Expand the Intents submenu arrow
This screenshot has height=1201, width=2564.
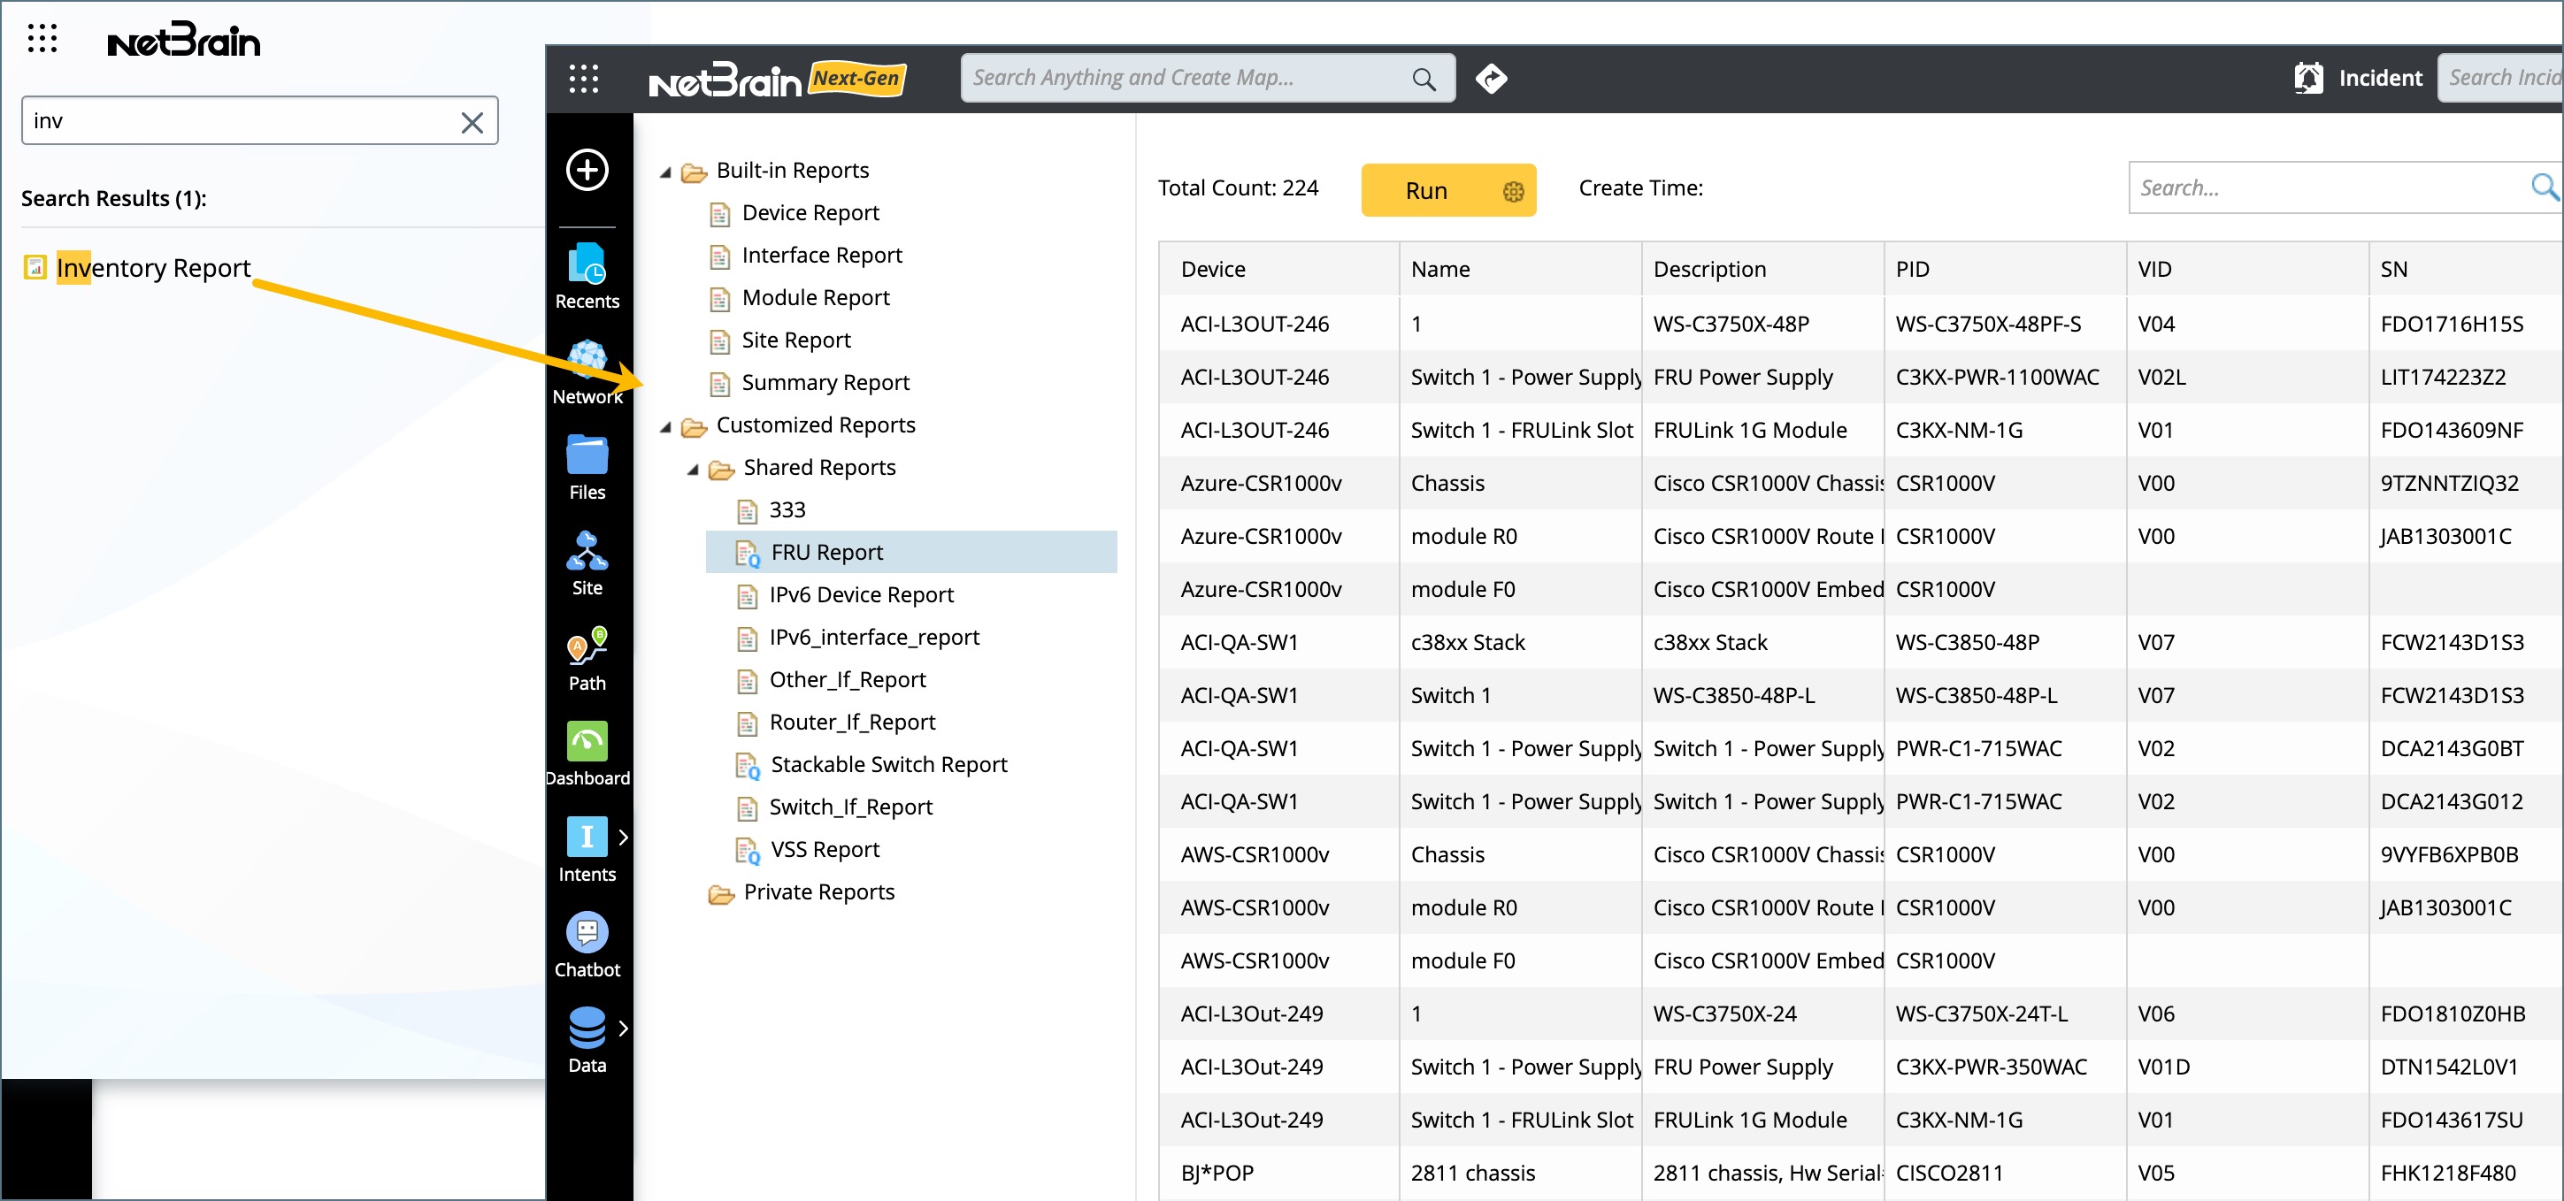coord(623,837)
